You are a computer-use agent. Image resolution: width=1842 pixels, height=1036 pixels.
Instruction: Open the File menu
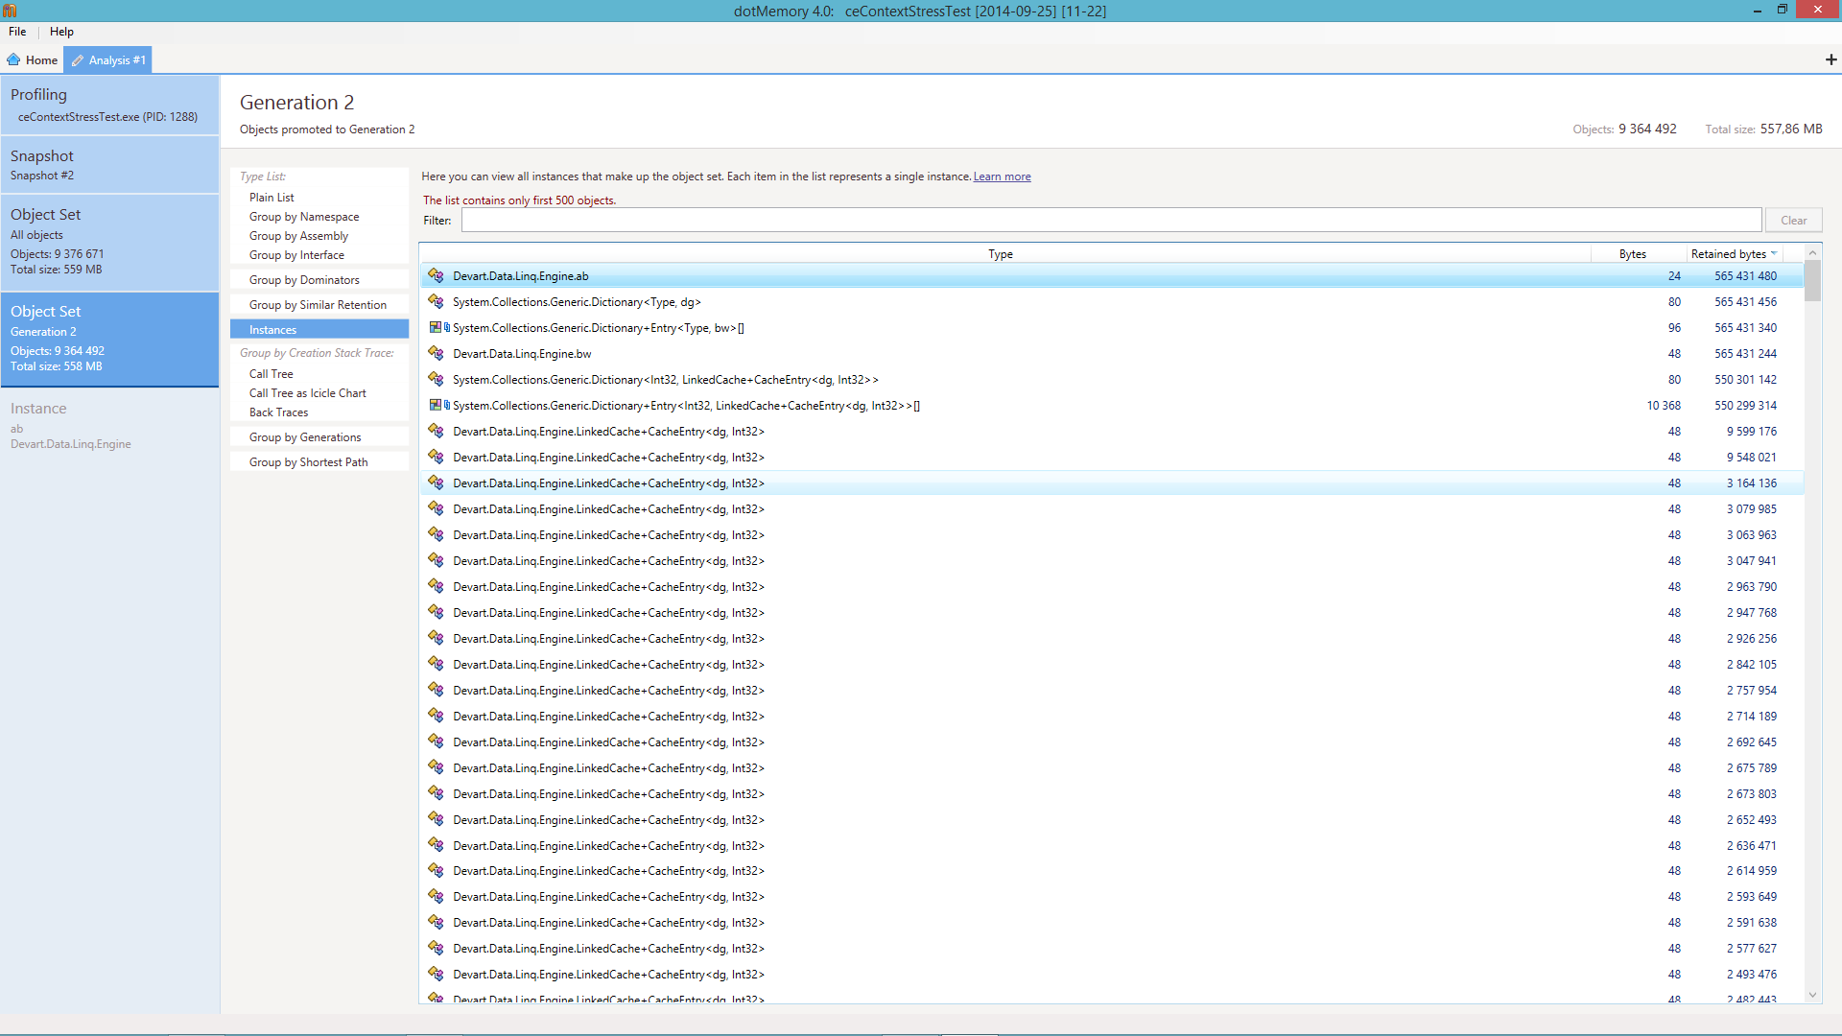pos(17,32)
